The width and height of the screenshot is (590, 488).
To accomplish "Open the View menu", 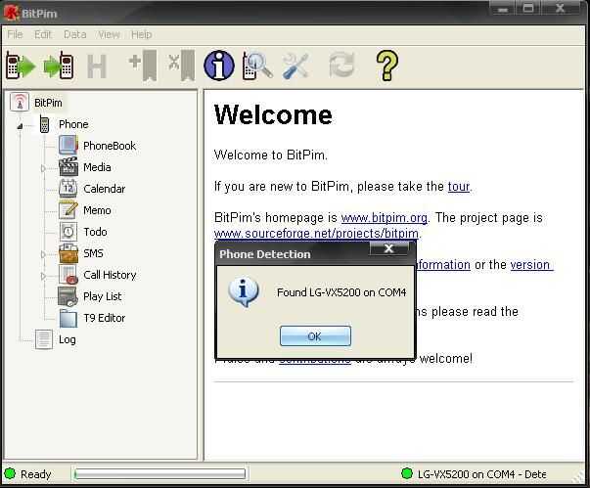I will pos(109,34).
